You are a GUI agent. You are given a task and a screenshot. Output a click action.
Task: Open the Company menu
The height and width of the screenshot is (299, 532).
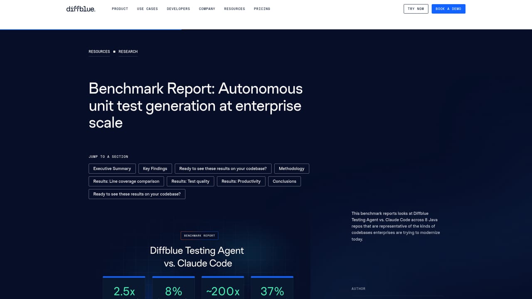pyautogui.click(x=207, y=9)
